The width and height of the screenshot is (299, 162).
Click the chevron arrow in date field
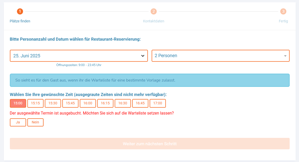(x=143, y=56)
